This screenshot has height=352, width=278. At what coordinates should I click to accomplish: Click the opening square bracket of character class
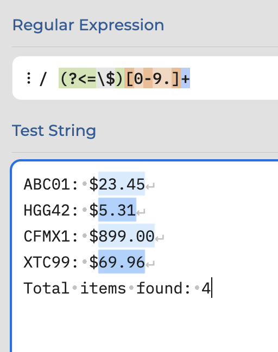coord(129,78)
